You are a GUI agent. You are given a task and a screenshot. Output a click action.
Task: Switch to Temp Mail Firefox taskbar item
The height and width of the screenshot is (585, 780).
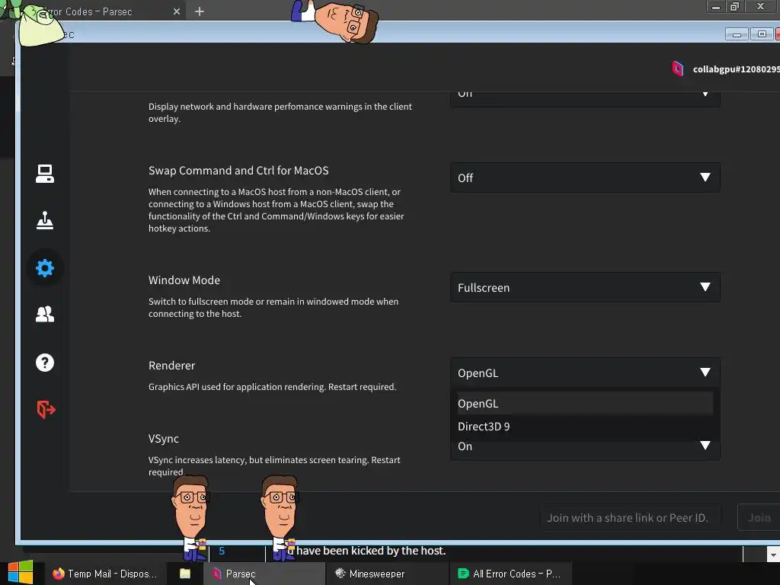point(105,574)
